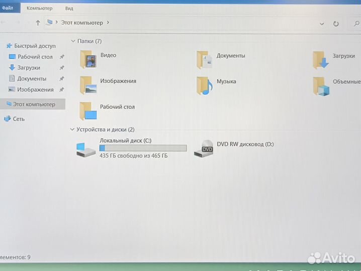Open the Файл ribbon tab

click(x=9, y=8)
